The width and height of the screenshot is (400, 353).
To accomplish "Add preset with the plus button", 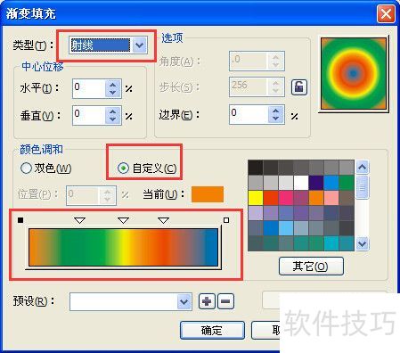I will (207, 301).
